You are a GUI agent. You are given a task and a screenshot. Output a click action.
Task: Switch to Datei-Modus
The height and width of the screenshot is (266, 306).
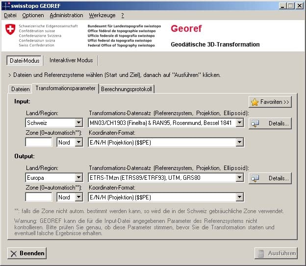25,60
